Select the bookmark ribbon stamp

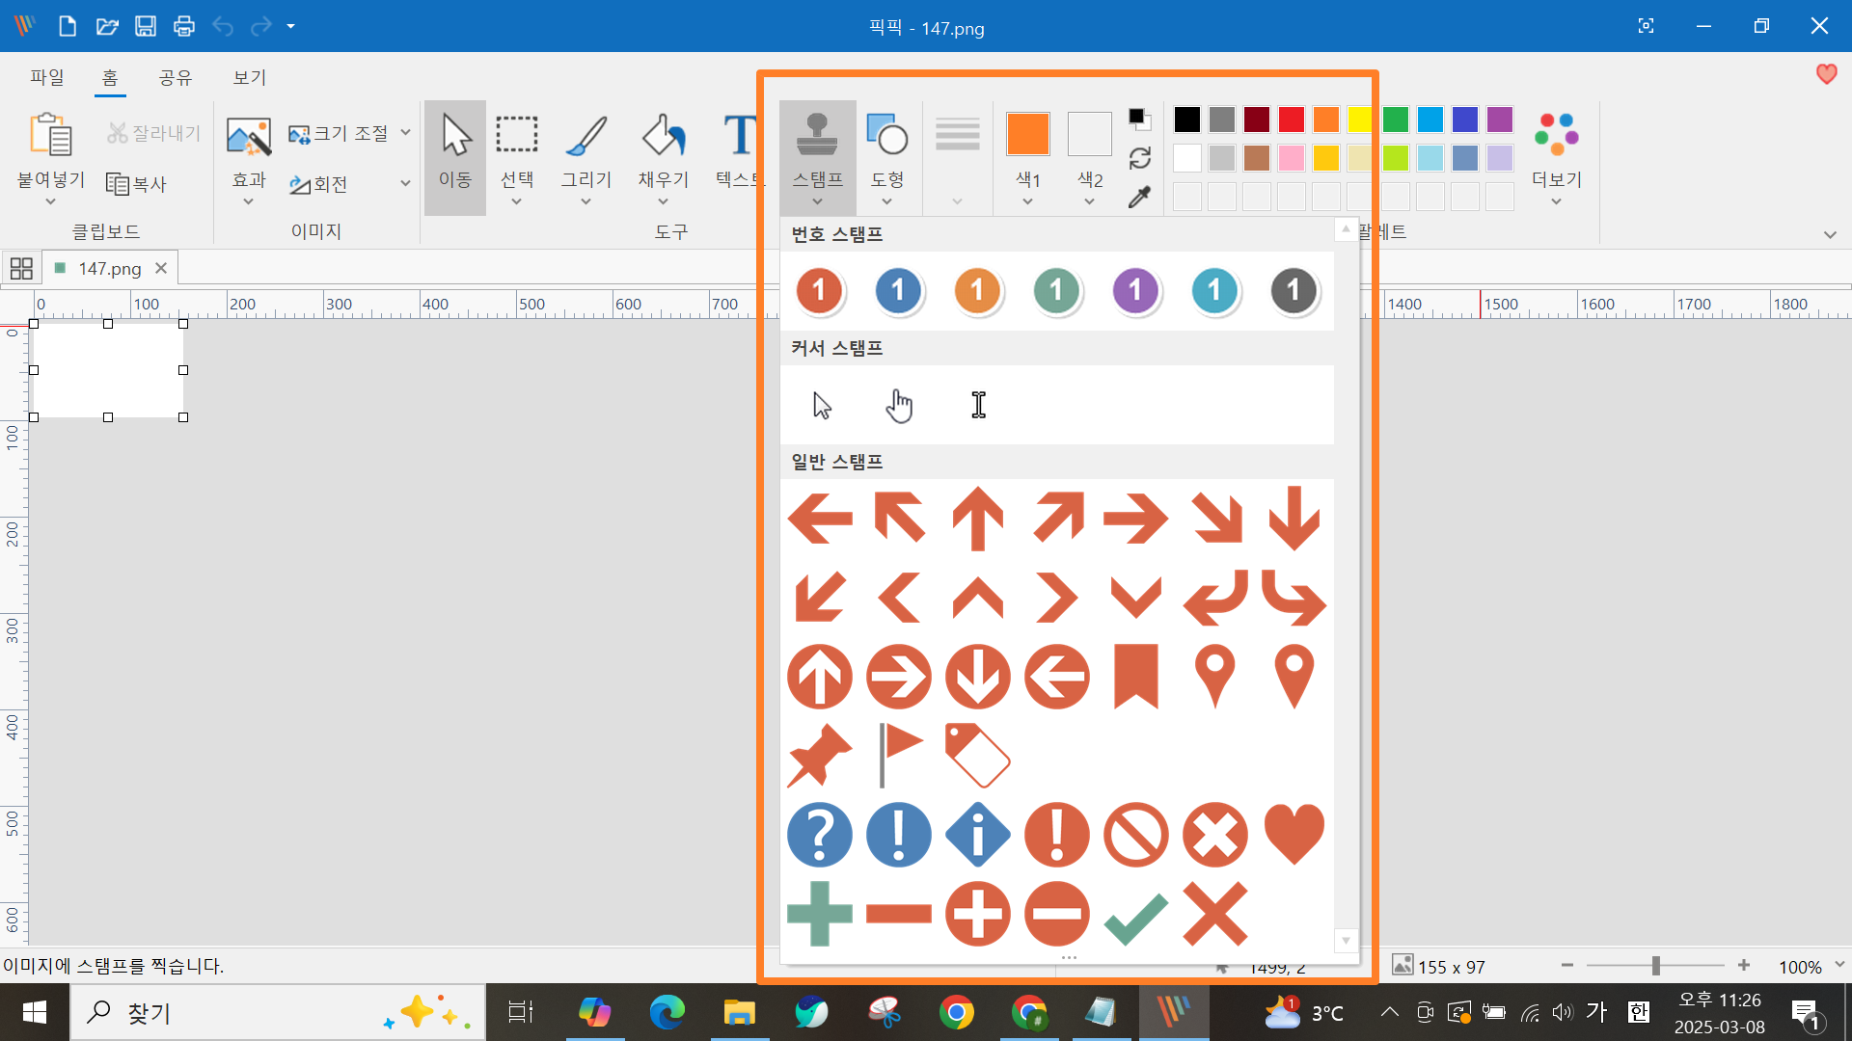[x=1135, y=677]
